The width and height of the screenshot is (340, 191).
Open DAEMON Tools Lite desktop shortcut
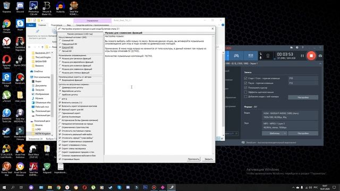(6, 116)
